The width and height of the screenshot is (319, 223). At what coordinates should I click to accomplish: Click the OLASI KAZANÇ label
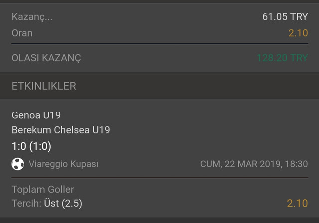click(x=46, y=58)
